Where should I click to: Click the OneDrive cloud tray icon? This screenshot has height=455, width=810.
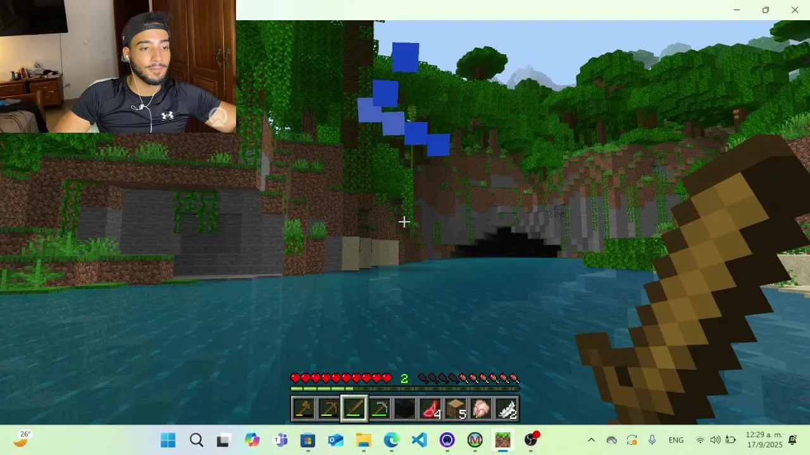(611, 440)
